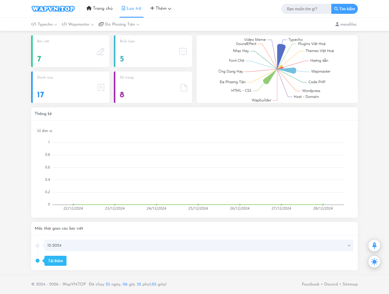Click the Themes Việt Hoá chart label
This screenshot has width=389, height=294.
[320, 51]
